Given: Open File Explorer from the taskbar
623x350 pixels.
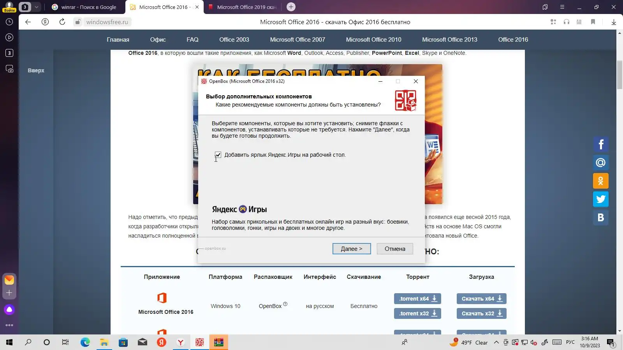Looking at the screenshot, I should coord(104,342).
